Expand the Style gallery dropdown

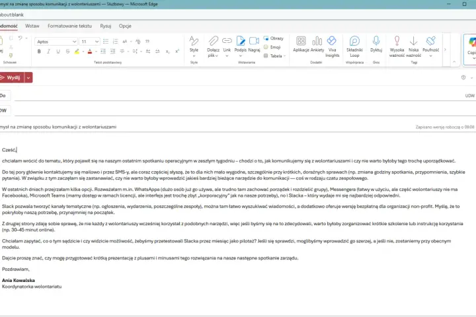point(194,56)
